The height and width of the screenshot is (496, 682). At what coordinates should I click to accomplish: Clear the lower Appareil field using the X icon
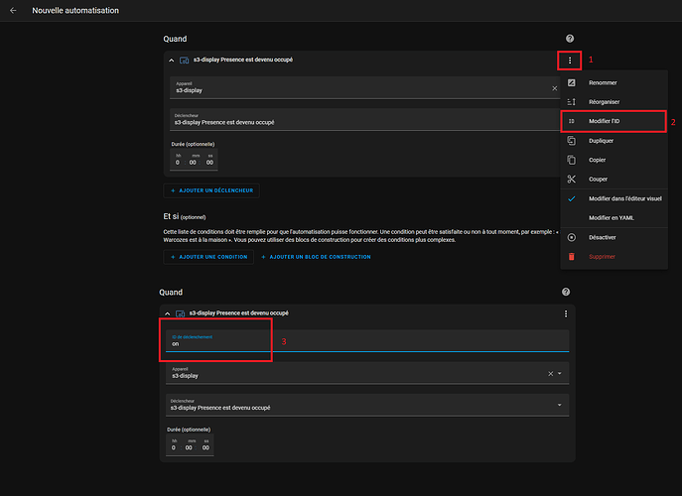point(551,374)
